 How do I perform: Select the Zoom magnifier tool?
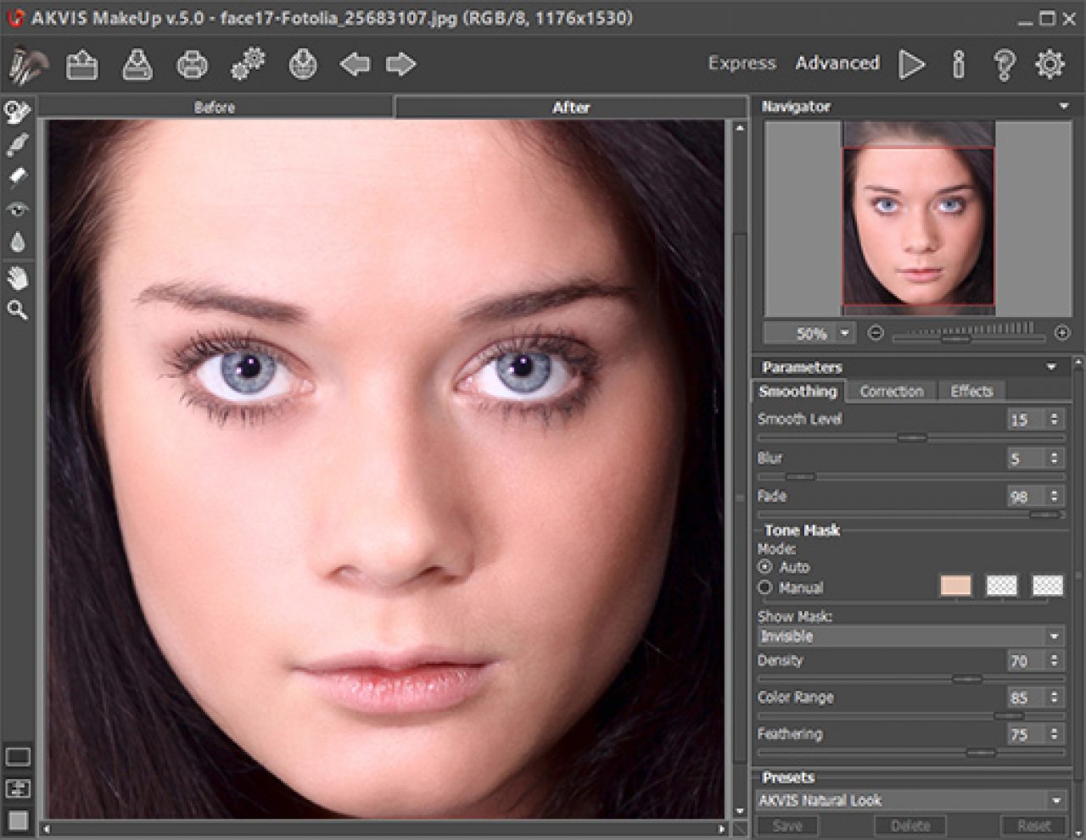pyautogui.click(x=18, y=310)
